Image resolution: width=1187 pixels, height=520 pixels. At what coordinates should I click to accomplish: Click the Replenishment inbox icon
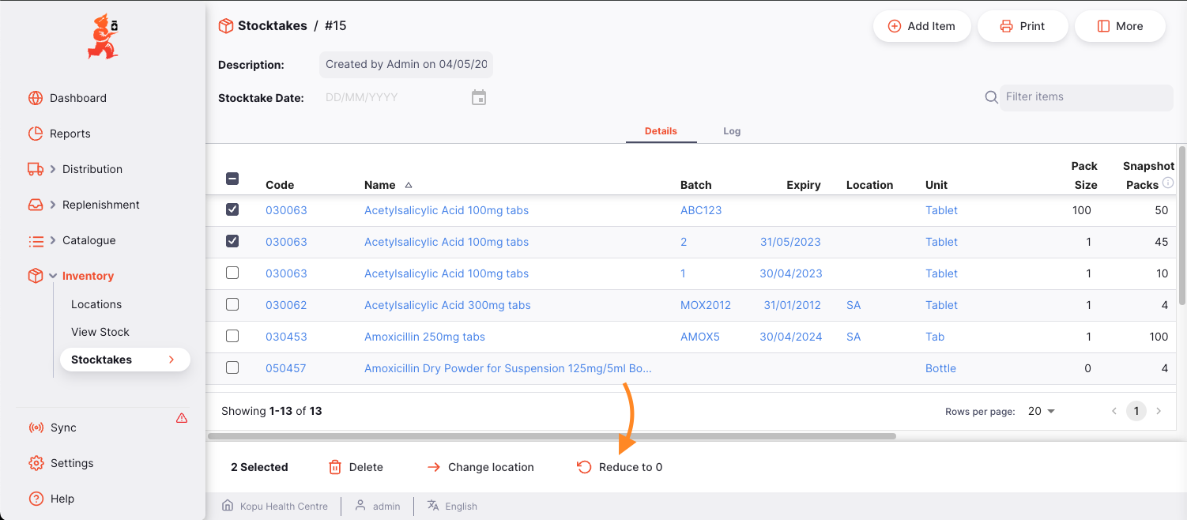[36, 205]
